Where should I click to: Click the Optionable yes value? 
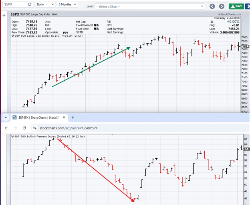[x=65, y=32]
